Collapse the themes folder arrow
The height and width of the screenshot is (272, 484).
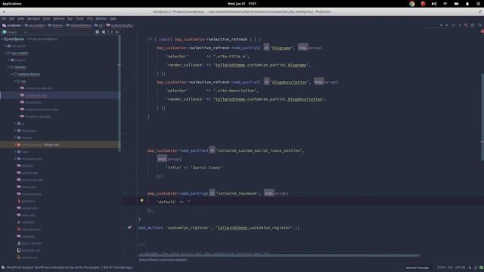click(8, 67)
